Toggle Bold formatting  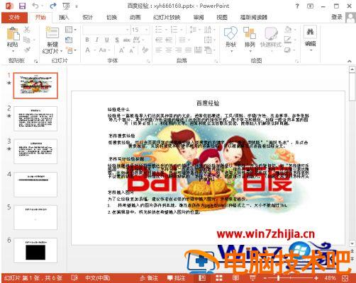[87, 40]
